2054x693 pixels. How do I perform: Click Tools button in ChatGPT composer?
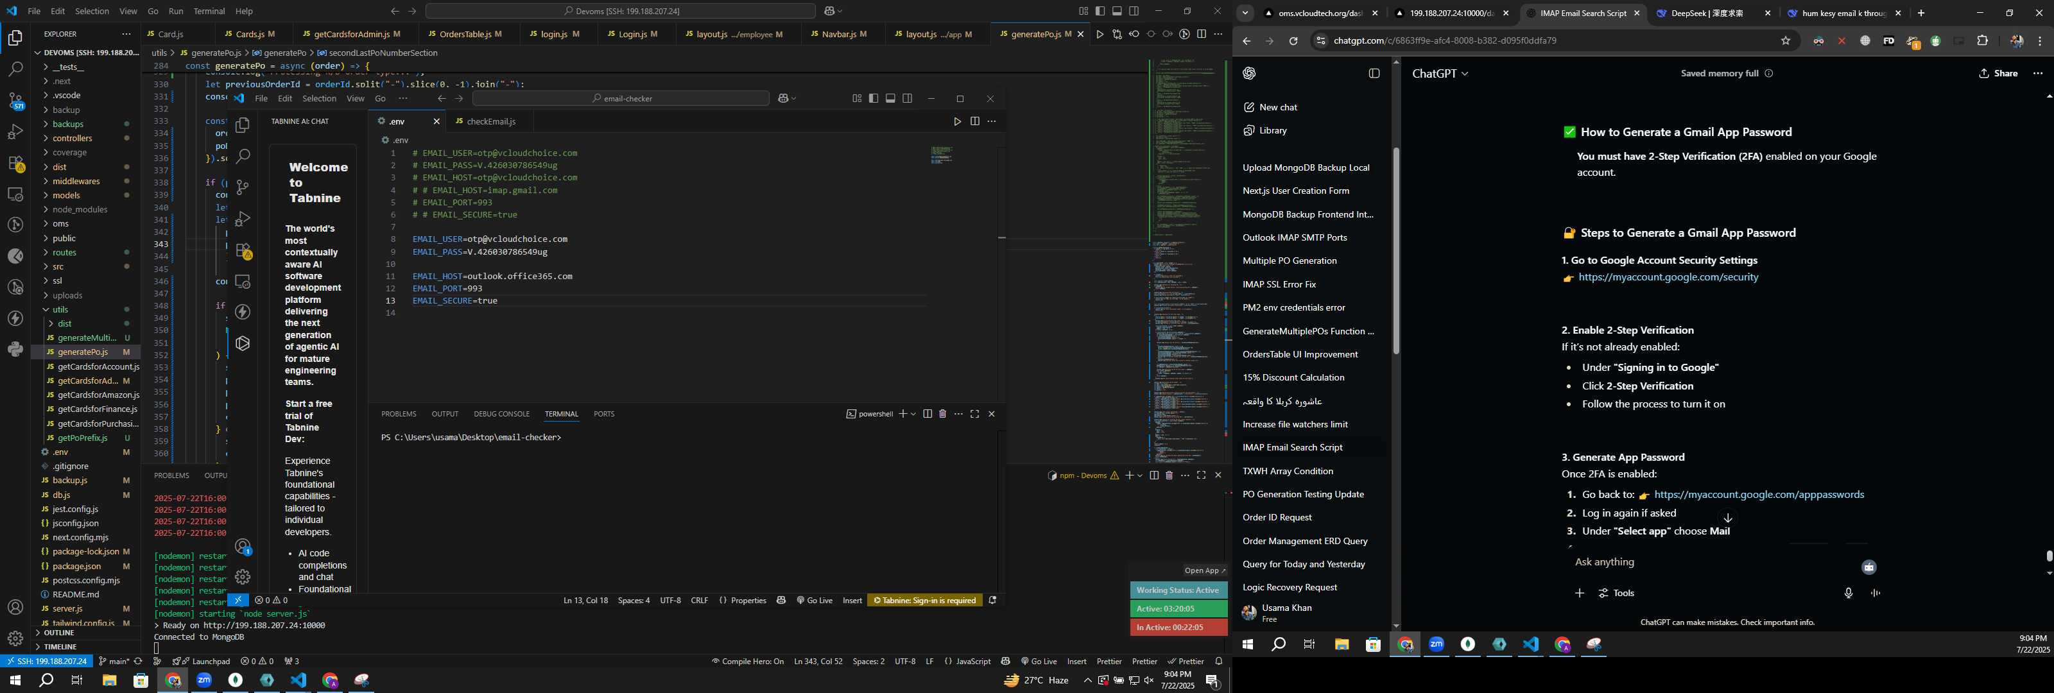click(1616, 594)
